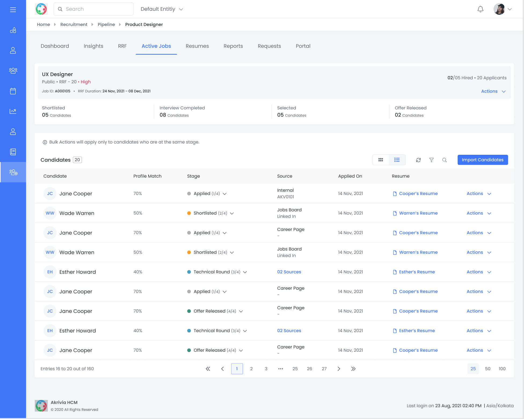Viewport: 524px width, 419px height.
Task: Click the Import Candidates button
Action: (x=483, y=160)
